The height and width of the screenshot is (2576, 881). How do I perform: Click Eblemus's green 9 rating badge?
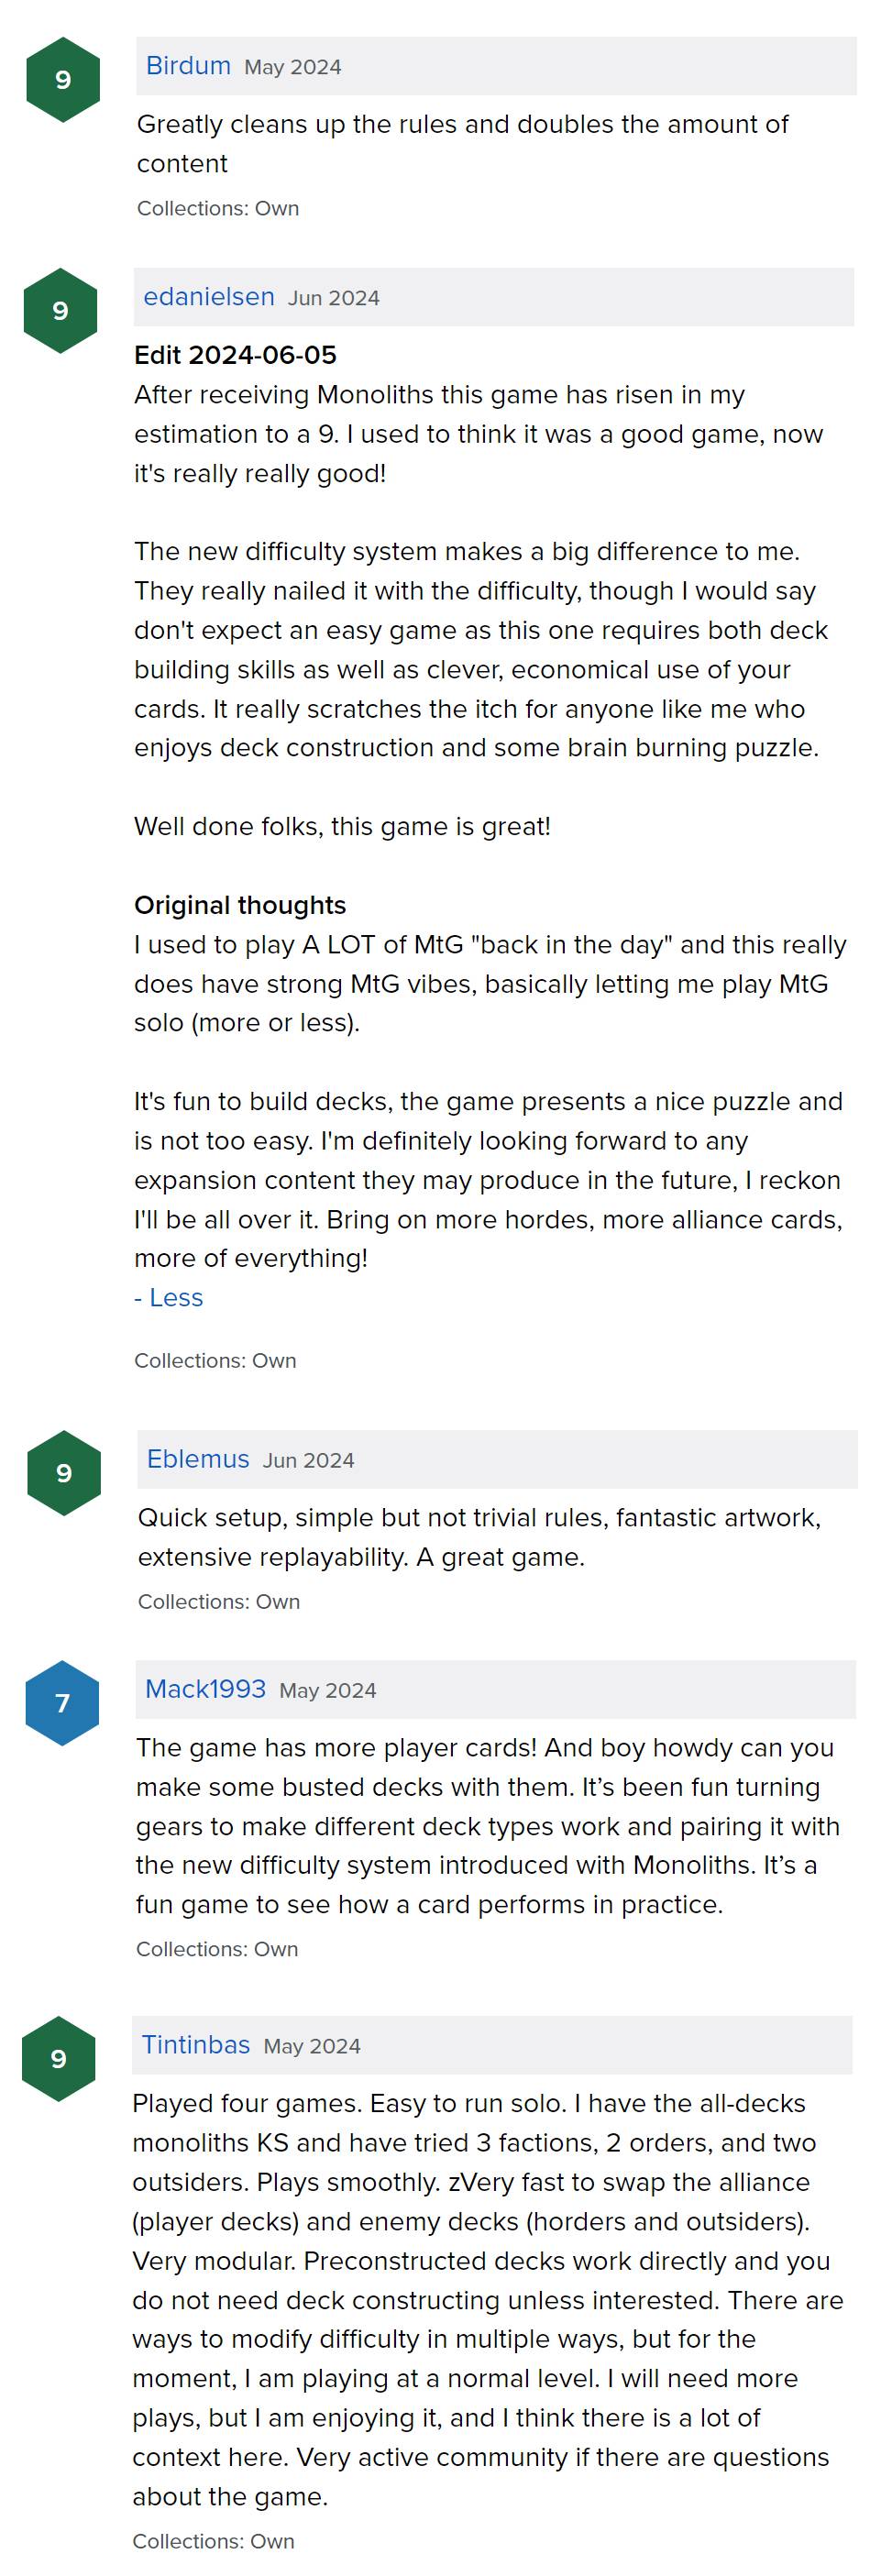pyautogui.click(x=64, y=1473)
